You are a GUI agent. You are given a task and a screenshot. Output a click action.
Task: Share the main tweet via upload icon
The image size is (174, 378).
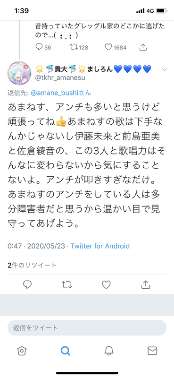click(x=145, y=285)
